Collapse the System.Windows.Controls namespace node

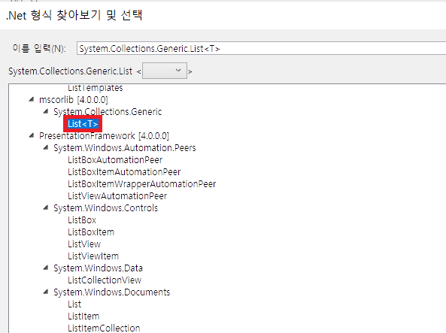[46, 207]
